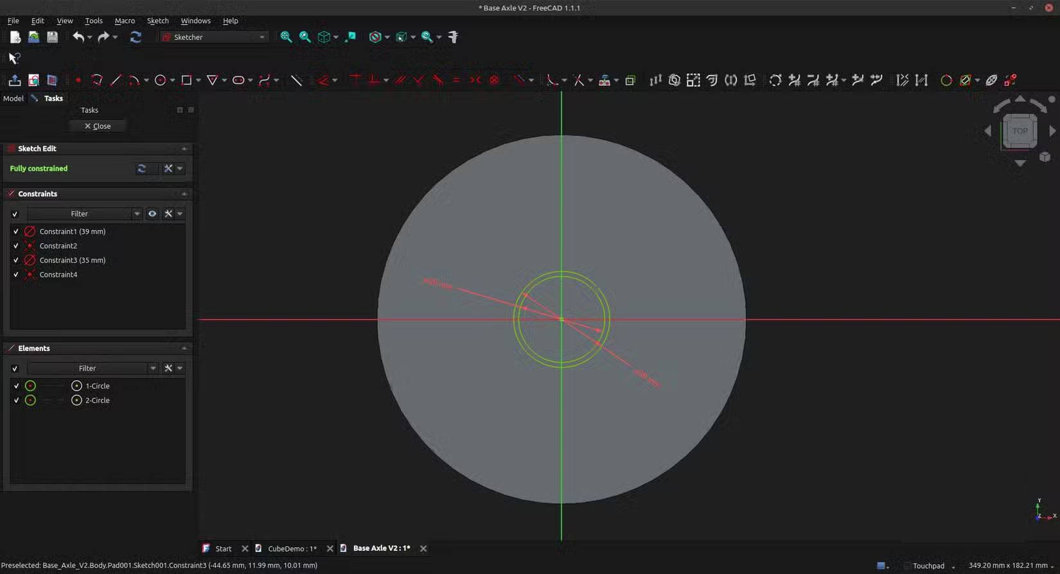Collapse the Elements panel
This screenshot has height=574, width=1060.
point(184,349)
